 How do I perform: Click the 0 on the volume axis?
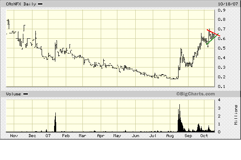219,132
